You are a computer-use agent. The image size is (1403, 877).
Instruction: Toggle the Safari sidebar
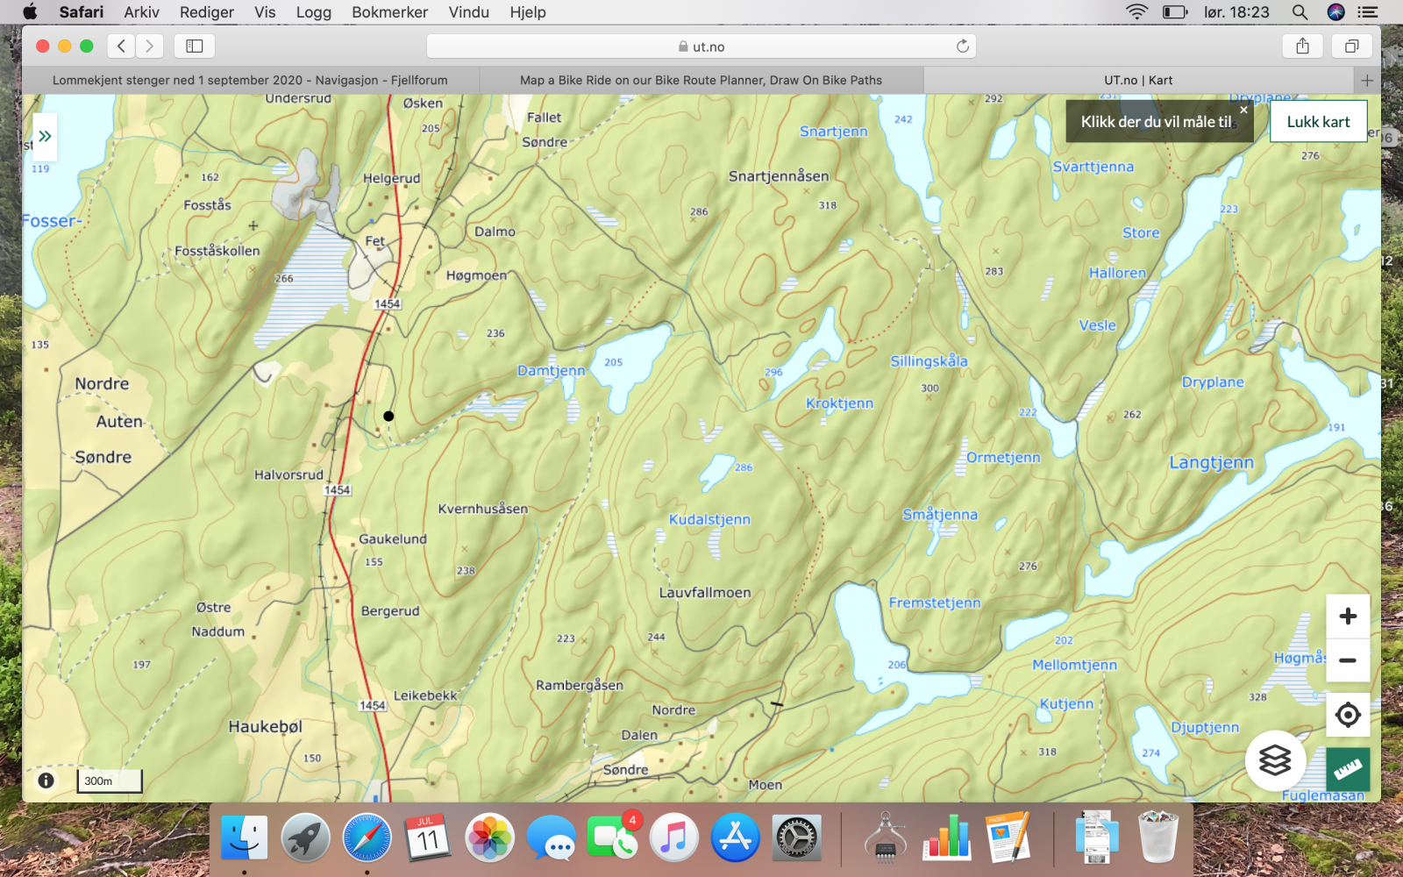click(x=195, y=46)
